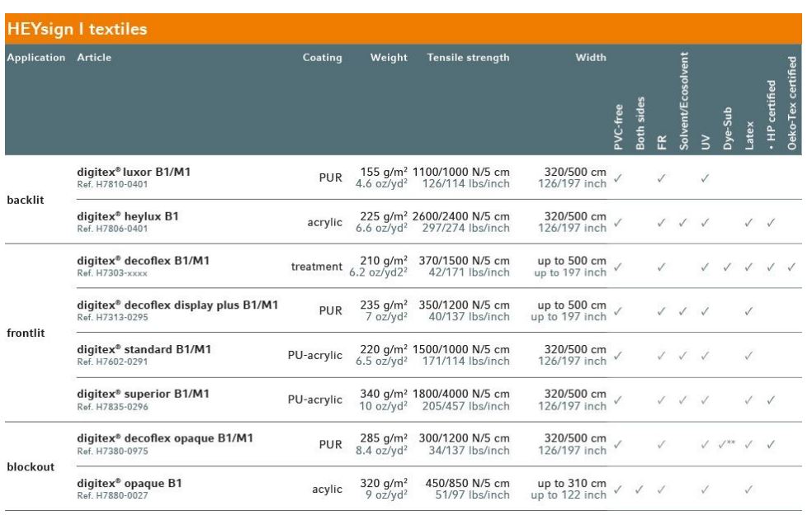
Task: Select tensile strength '2600/2400 N/5 cm'
Action: (461, 216)
